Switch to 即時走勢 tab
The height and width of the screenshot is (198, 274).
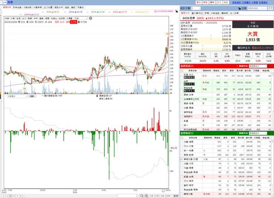[17, 7]
